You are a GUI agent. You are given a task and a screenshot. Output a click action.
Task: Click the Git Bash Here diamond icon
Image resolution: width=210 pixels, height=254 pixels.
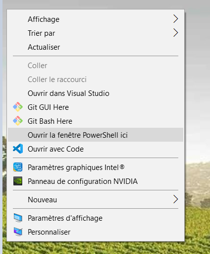pyautogui.click(x=18, y=121)
